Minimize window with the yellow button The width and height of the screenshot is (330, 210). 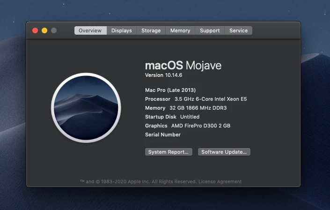click(x=44, y=30)
